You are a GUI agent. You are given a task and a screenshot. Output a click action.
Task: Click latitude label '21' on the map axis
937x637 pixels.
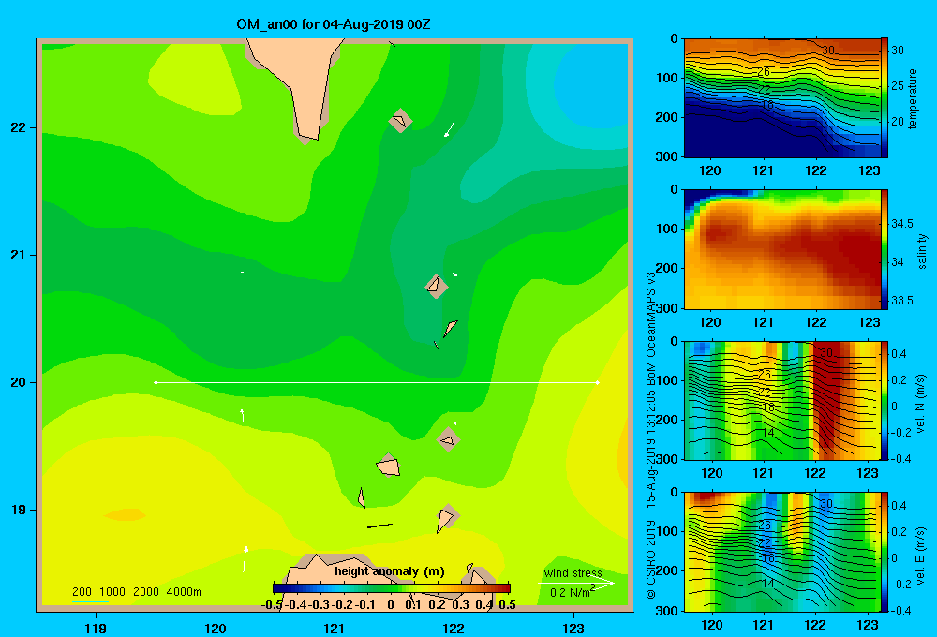point(18,255)
